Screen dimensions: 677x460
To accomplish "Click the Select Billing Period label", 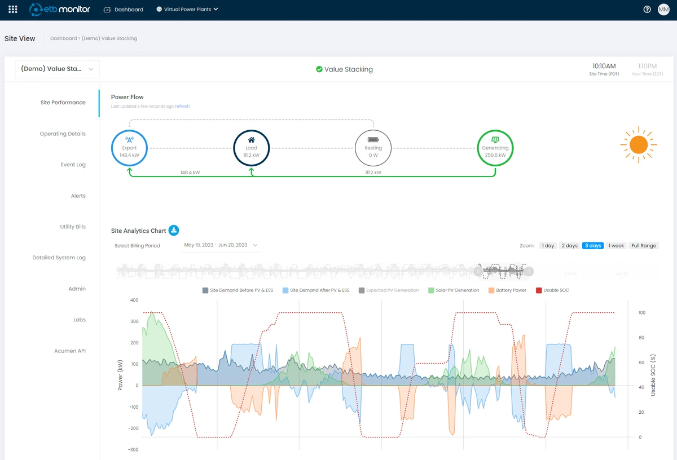I will pos(137,246).
